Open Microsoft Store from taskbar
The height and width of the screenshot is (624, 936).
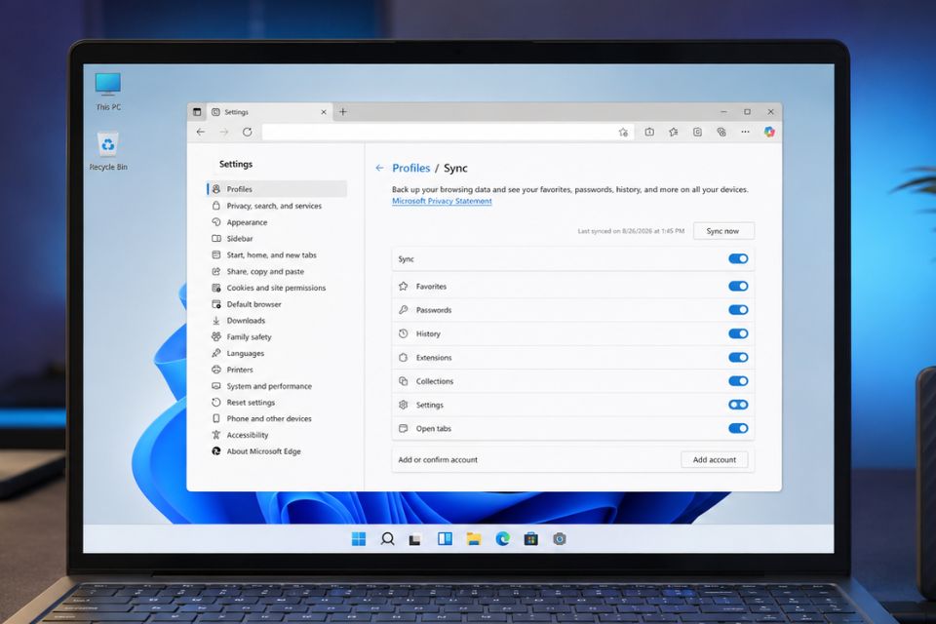click(530, 539)
